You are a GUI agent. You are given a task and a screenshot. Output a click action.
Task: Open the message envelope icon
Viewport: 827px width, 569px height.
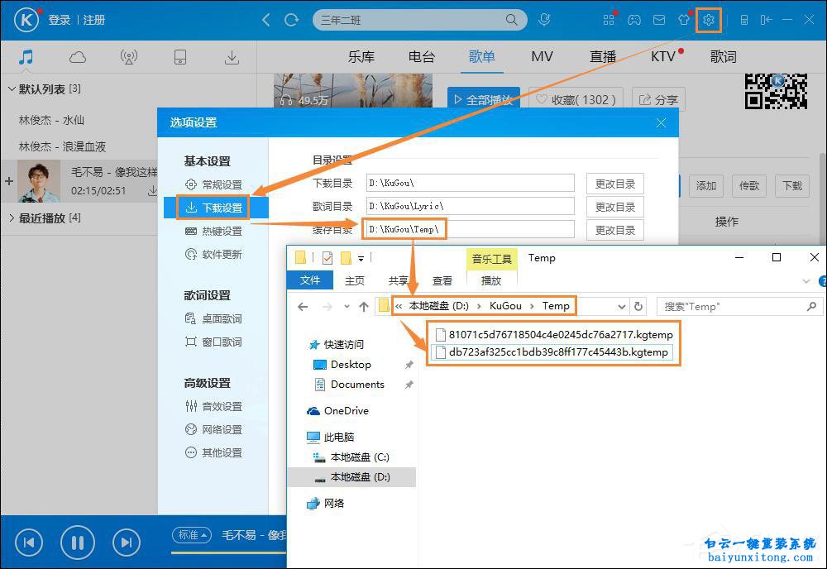click(659, 19)
